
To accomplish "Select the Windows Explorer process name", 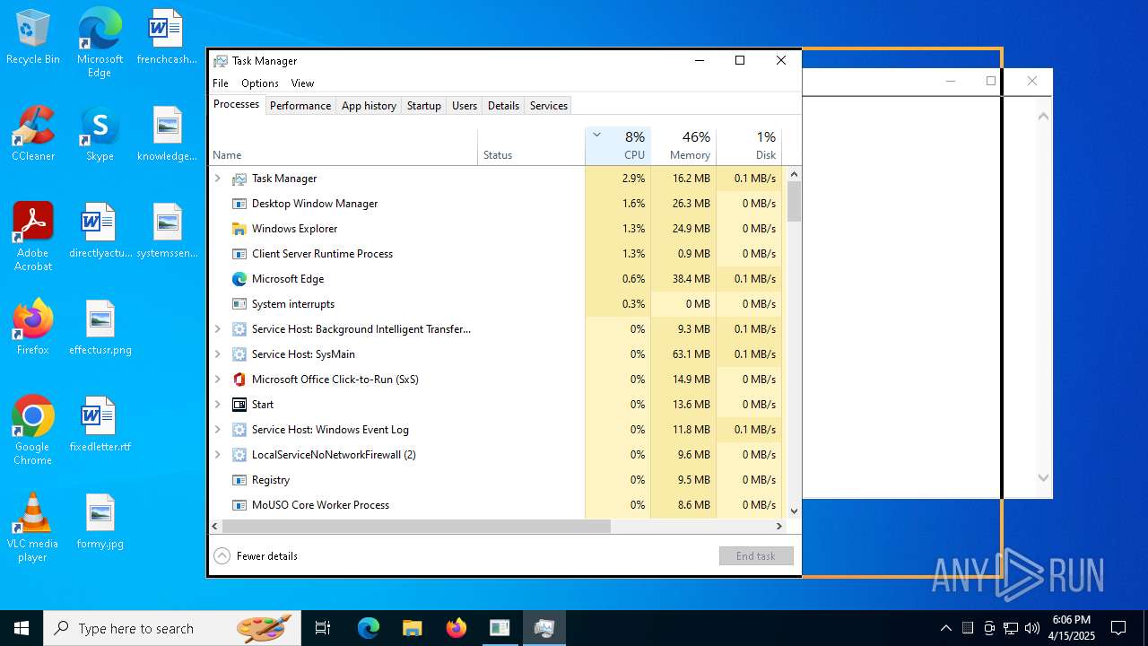I will coord(294,229).
